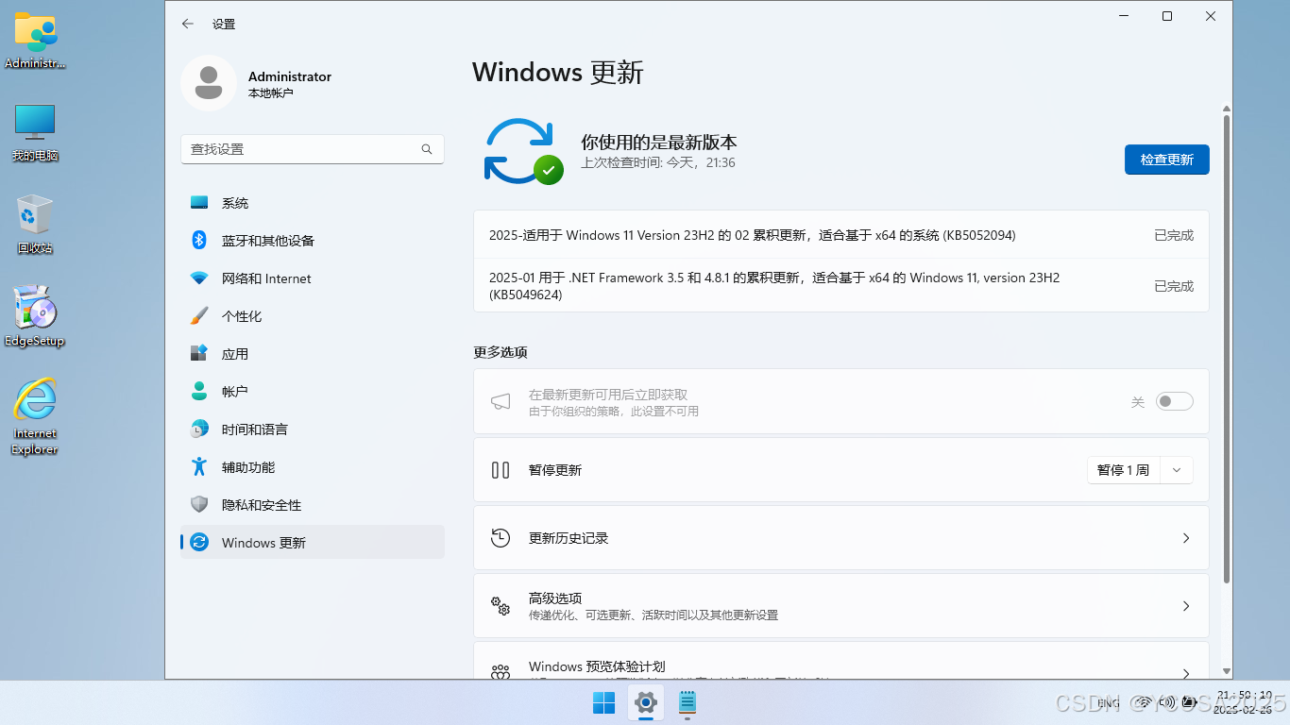Viewport: 1290px width, 725px height.
Task: Click the history clock icon for 更新历史记录
Action: click(x=501, y=538)
